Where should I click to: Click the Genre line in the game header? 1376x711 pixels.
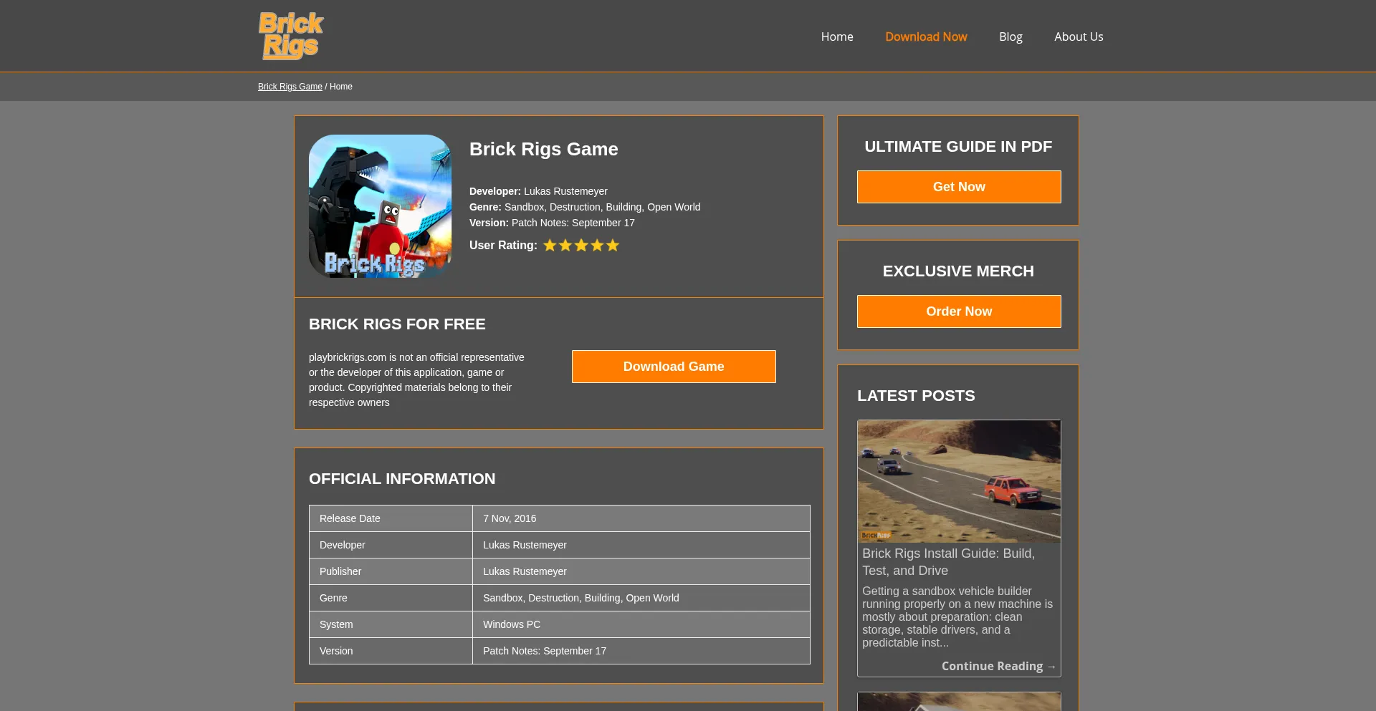pyautogui.click(x=585, y=207)
